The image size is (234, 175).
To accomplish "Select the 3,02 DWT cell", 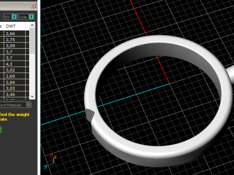I will [15, 70].
